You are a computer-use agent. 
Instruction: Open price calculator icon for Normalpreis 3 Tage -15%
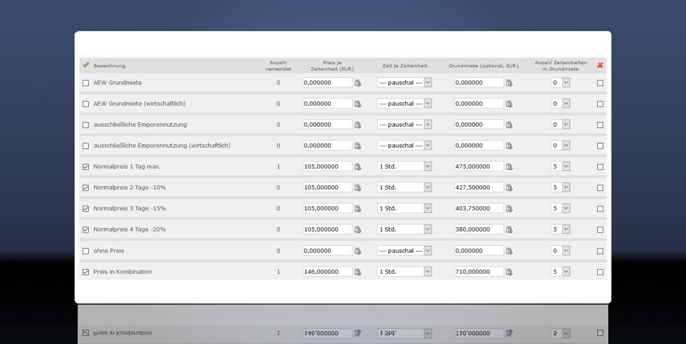pyautogui.click(x=358, y=209)
